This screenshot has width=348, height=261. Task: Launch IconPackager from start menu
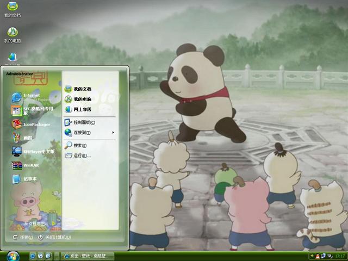[x=31, y=125]
